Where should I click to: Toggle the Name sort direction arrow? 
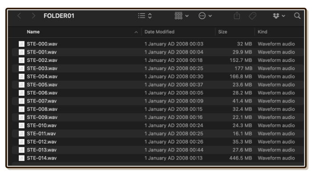point(136,32)
